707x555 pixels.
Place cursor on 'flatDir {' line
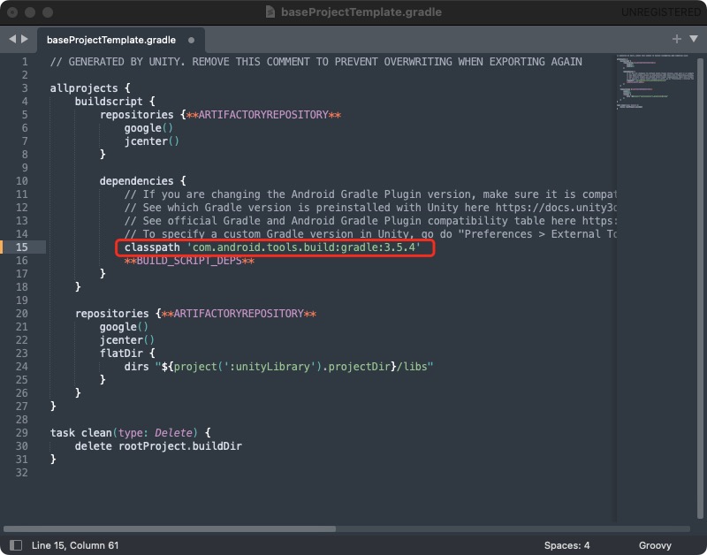(x=127, y=353)
